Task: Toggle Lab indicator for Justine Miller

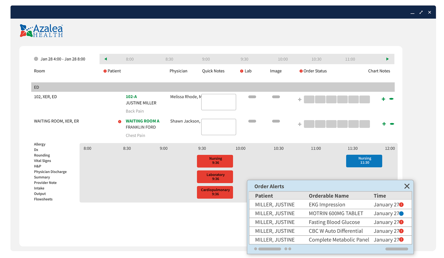Action: pyautogui.click(x=252, y=97)
